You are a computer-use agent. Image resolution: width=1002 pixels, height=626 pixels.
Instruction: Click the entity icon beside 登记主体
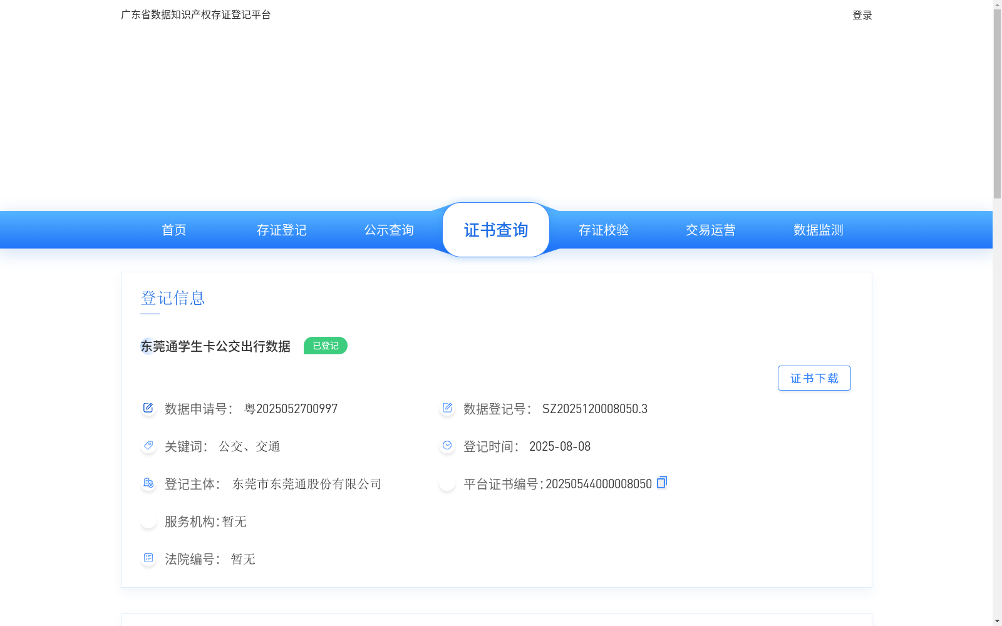[148, 483]
